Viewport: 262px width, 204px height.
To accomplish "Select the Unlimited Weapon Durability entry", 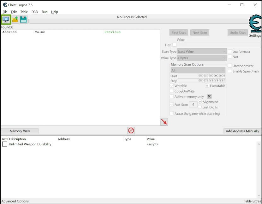I will 30,144.
